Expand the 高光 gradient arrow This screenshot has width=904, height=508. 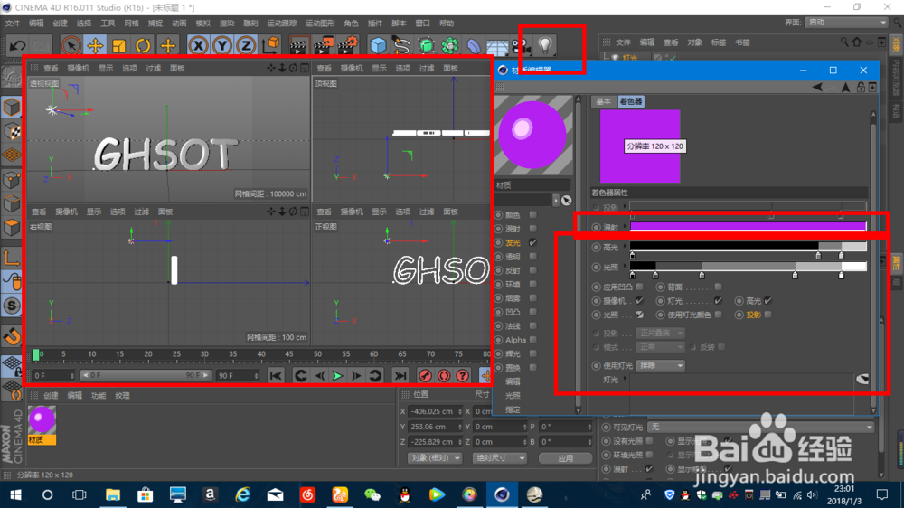[625, 247]
